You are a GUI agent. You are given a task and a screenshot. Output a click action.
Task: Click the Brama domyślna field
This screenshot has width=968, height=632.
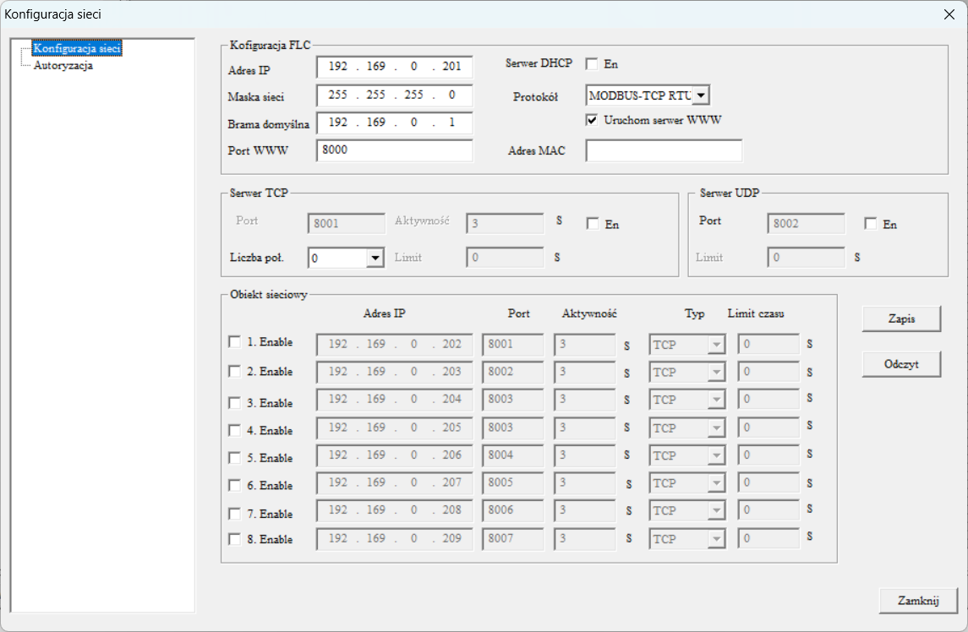click(395, 123)
